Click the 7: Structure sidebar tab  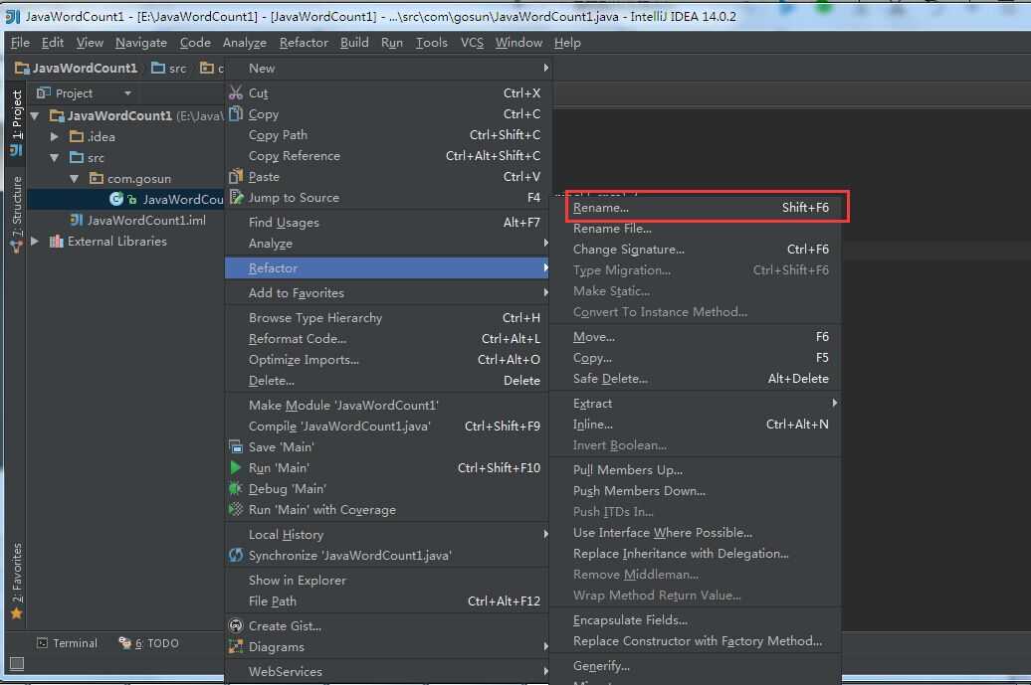(x=17, y=214)
